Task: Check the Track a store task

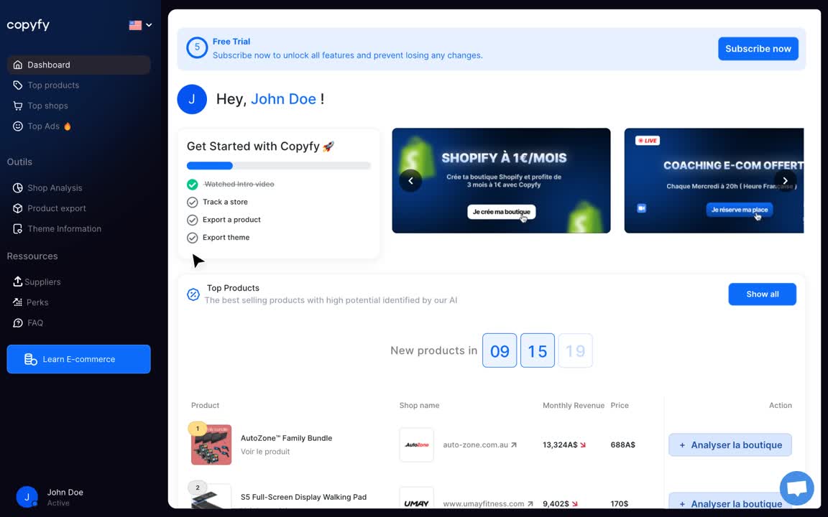Action: coord(192,202)
